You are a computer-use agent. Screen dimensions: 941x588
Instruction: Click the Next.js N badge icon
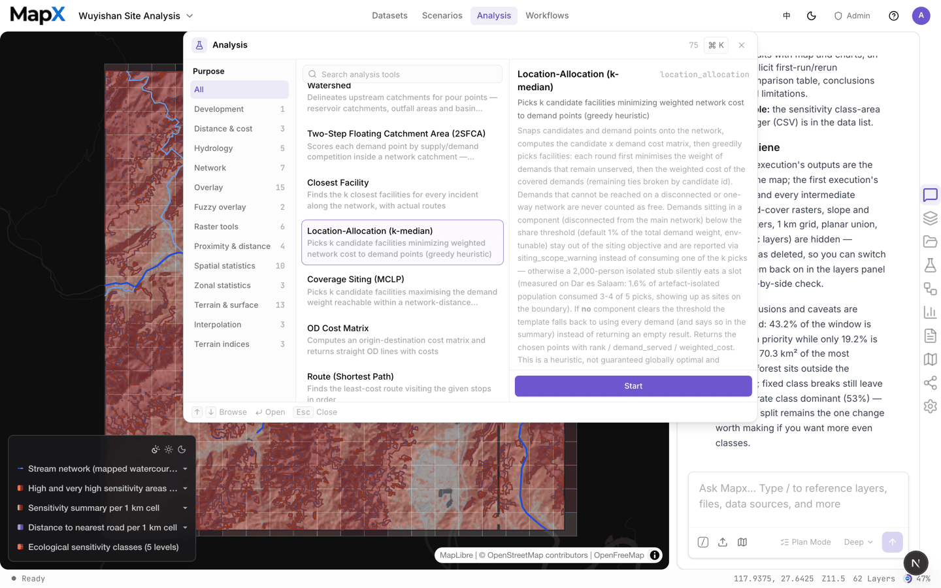click(916, 563)
